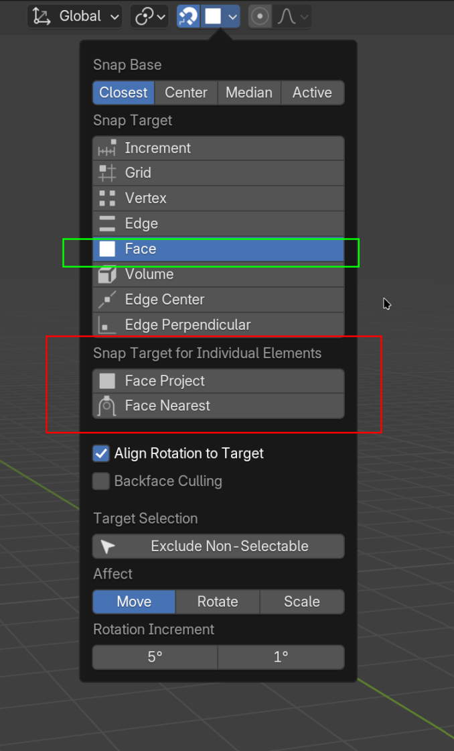Image resolution: width=454 pixels, height=751 pixels.
Task: Select Face snap target
Action: 218,249
